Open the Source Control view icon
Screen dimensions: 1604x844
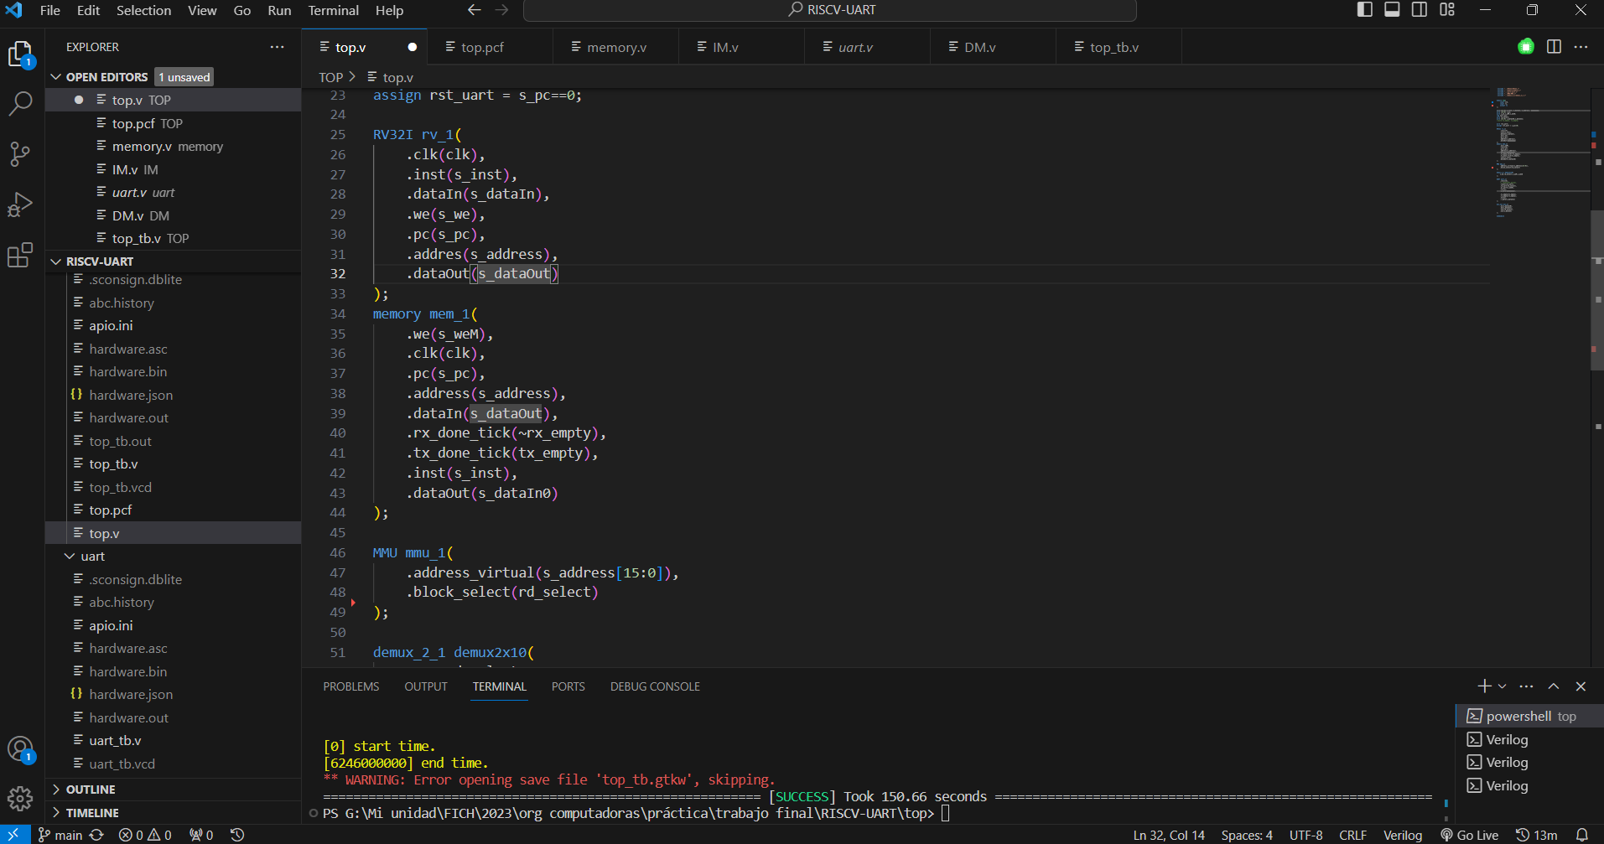click(x=20, y=154)
